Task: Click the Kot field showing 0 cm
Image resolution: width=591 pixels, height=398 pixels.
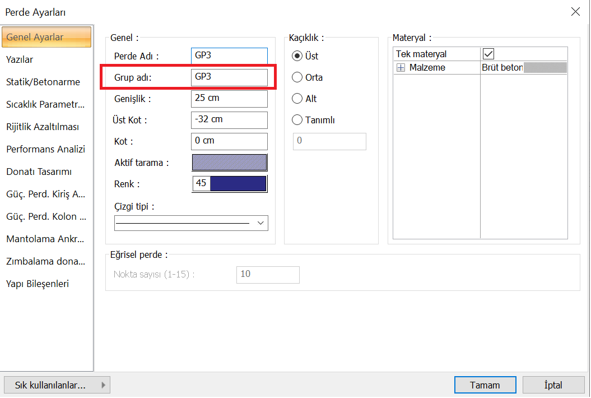Action: pos(229,141)
